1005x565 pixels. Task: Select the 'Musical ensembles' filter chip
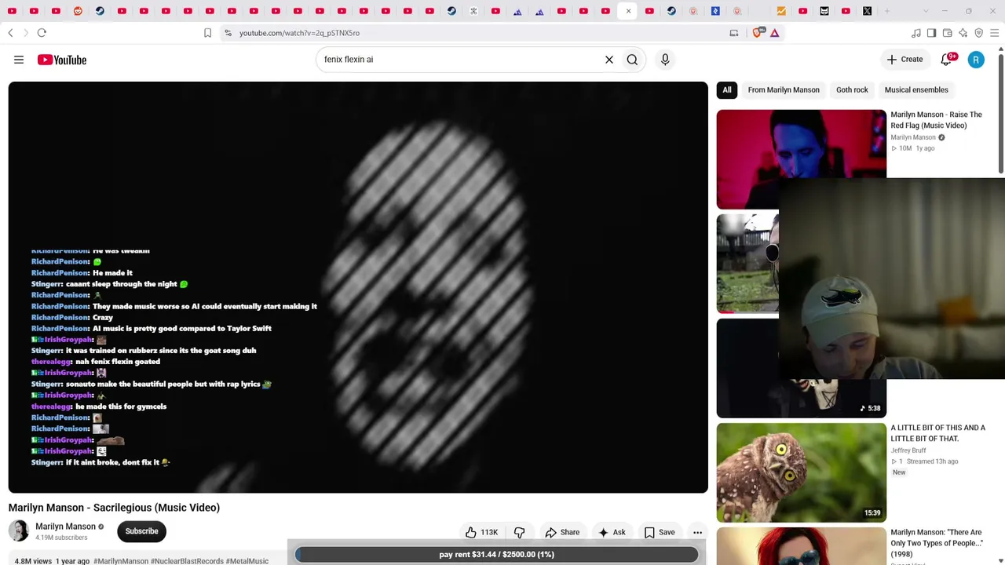coord(916,89)
